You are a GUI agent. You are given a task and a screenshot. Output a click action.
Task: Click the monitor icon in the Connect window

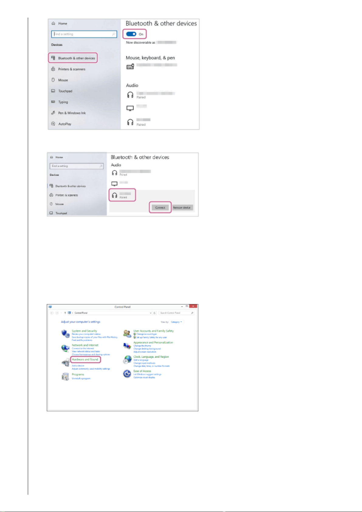click(x=115, y=184)
